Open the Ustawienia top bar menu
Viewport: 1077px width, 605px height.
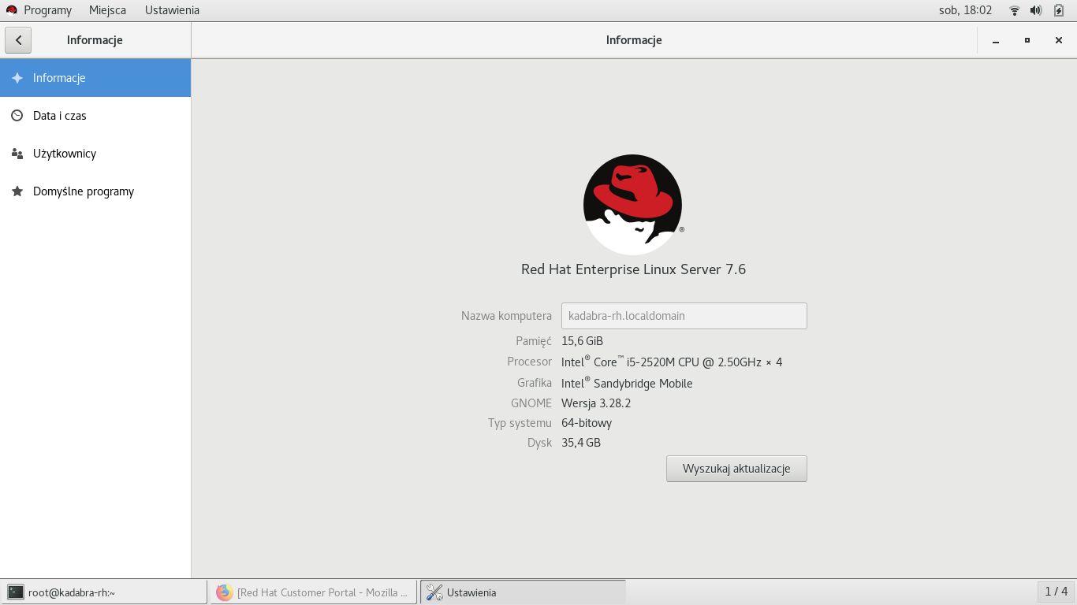click(x=172, y=10)
